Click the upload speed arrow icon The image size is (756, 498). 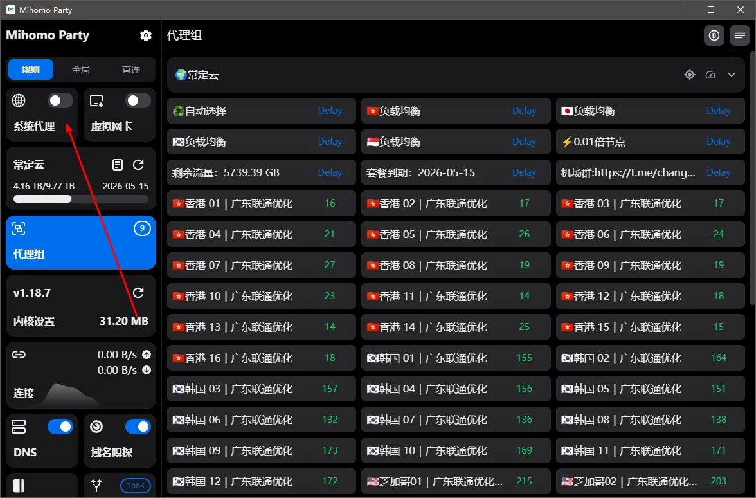tap(147, 355)
